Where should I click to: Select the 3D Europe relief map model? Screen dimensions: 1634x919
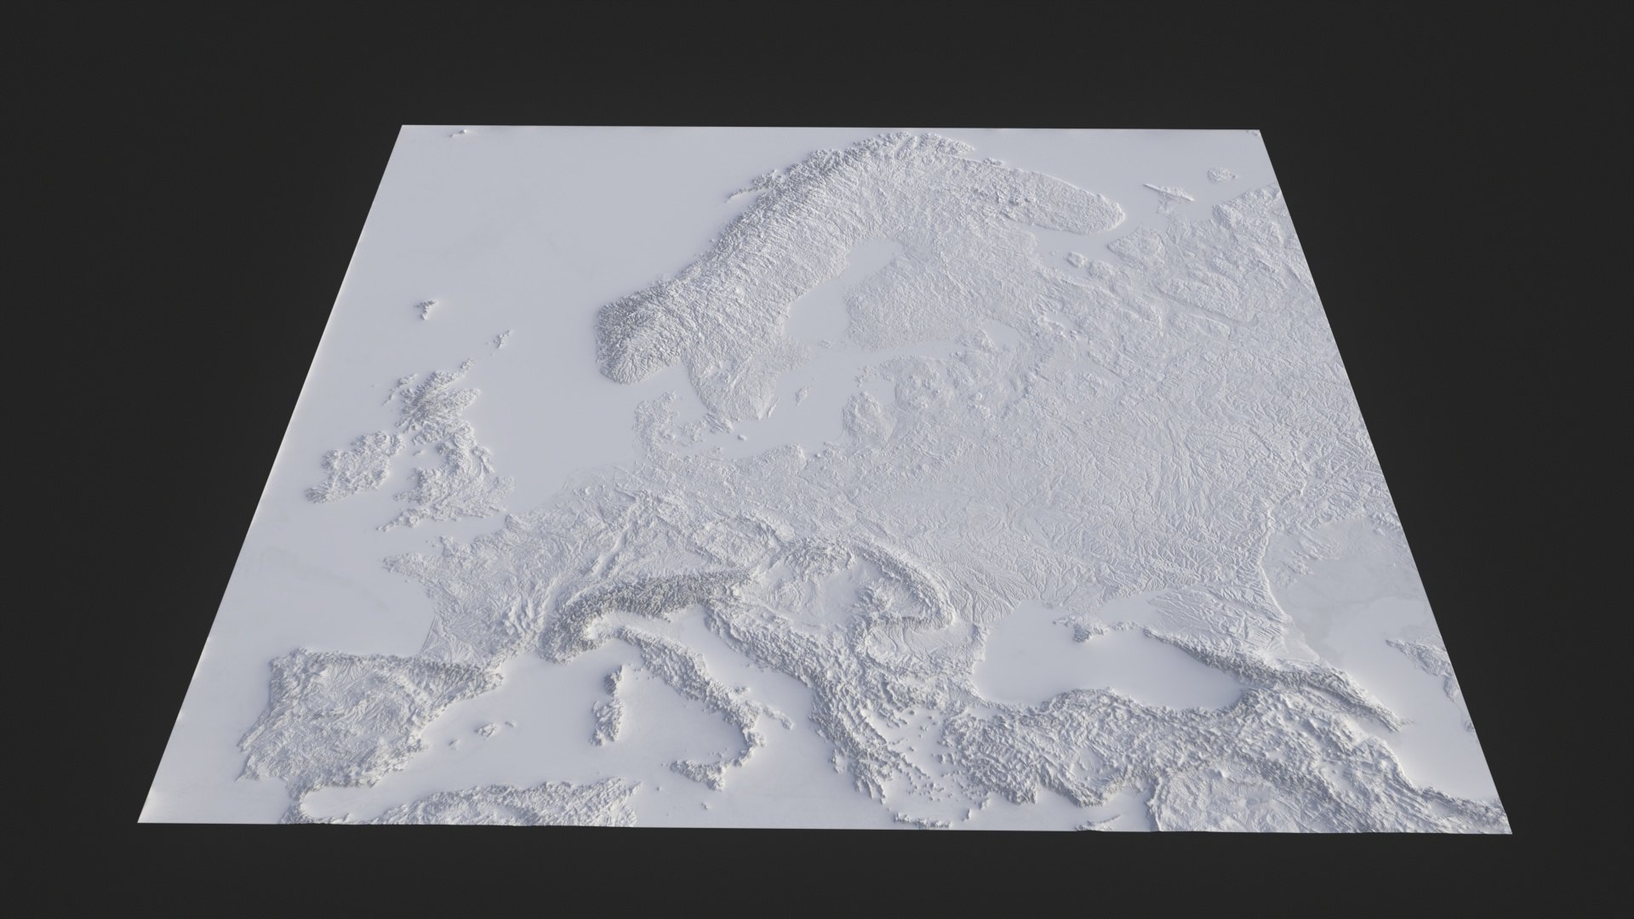pyautogui.click(x=824, y=481)
